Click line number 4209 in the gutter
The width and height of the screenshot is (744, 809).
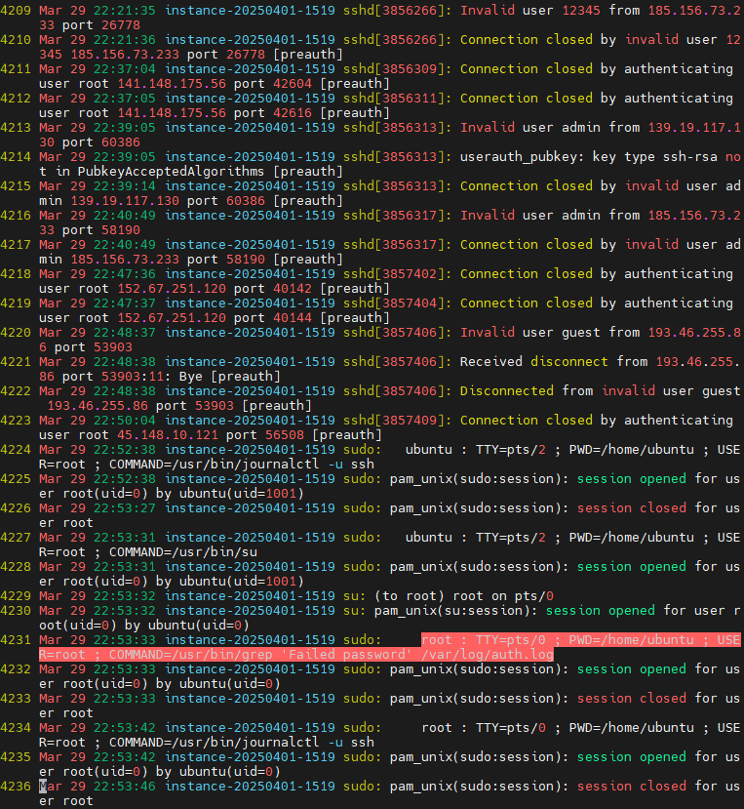tap(17, 11)
